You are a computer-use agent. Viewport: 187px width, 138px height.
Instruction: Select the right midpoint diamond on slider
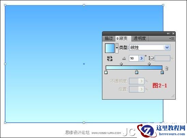149,64
